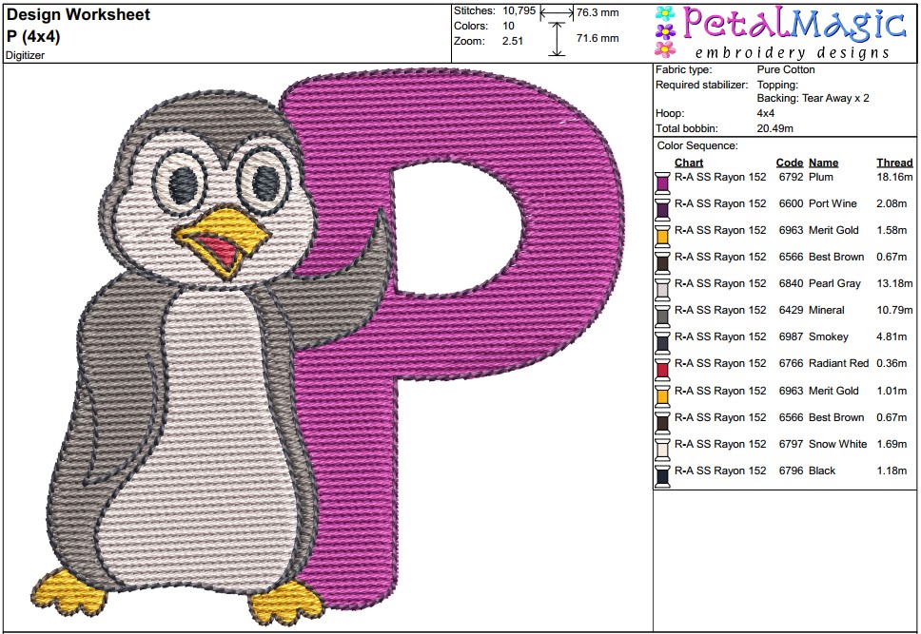Click the 'Backing: Tear Away x 2' text

pyautogui.click(x=813, y=98)
